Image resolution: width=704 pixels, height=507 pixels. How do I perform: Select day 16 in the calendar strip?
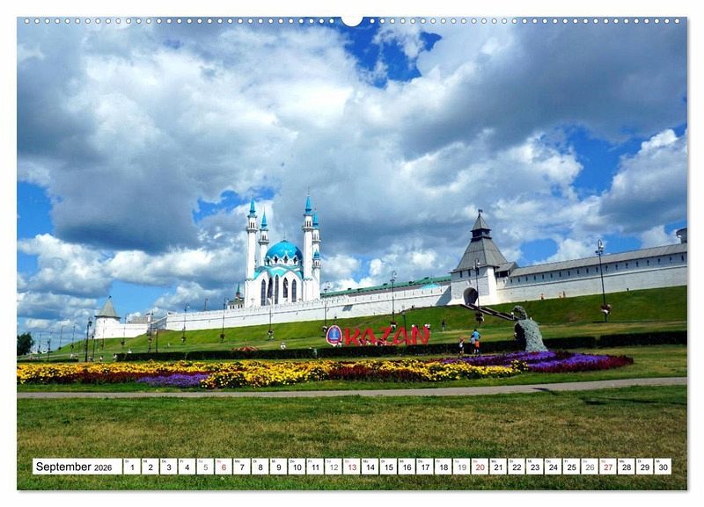coord(407,467)
